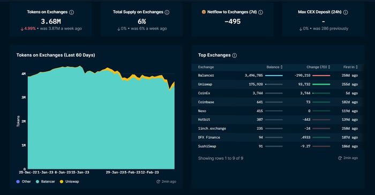Select the CoinEx exchange name
375x195 pixels.
pyautogui.click(x=204, y=93)
